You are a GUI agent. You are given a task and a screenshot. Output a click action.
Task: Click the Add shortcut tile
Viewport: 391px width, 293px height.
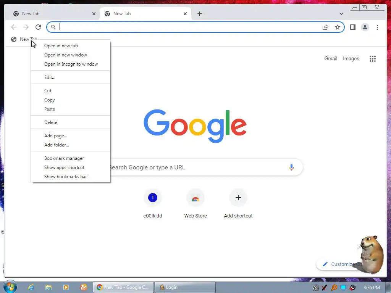pyautogui.click(x=238, y=204)
